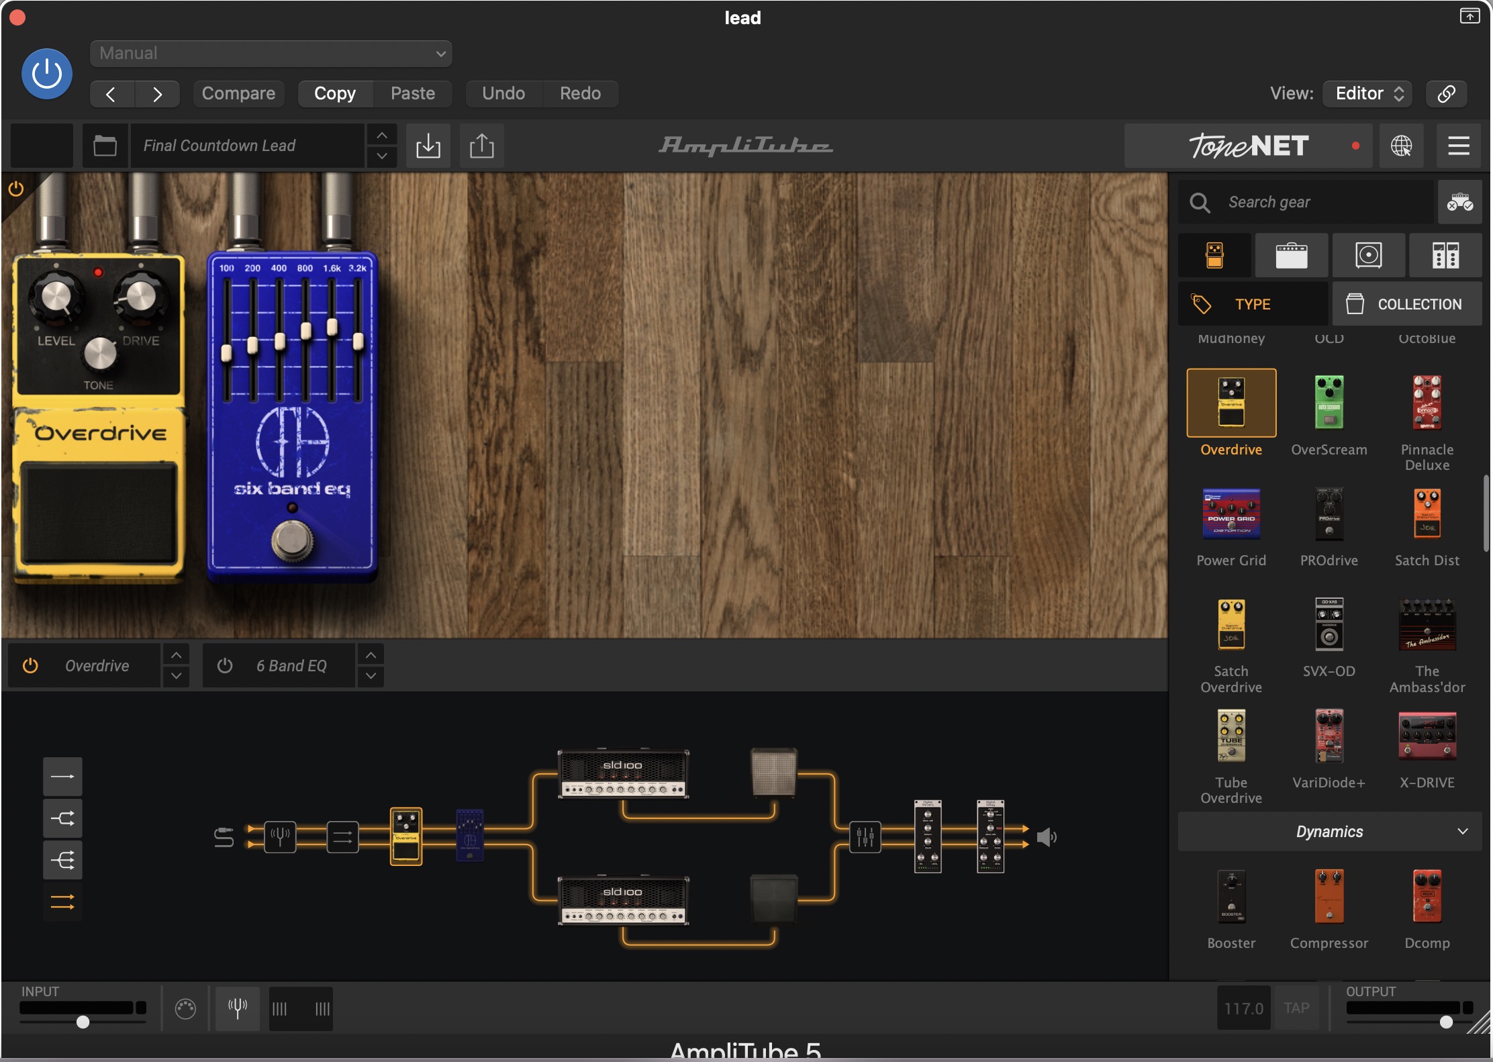The width and height of the screenshot is (1493, 1062).
Task: Open the hamburger main menu
Action: click(1459, 146)
